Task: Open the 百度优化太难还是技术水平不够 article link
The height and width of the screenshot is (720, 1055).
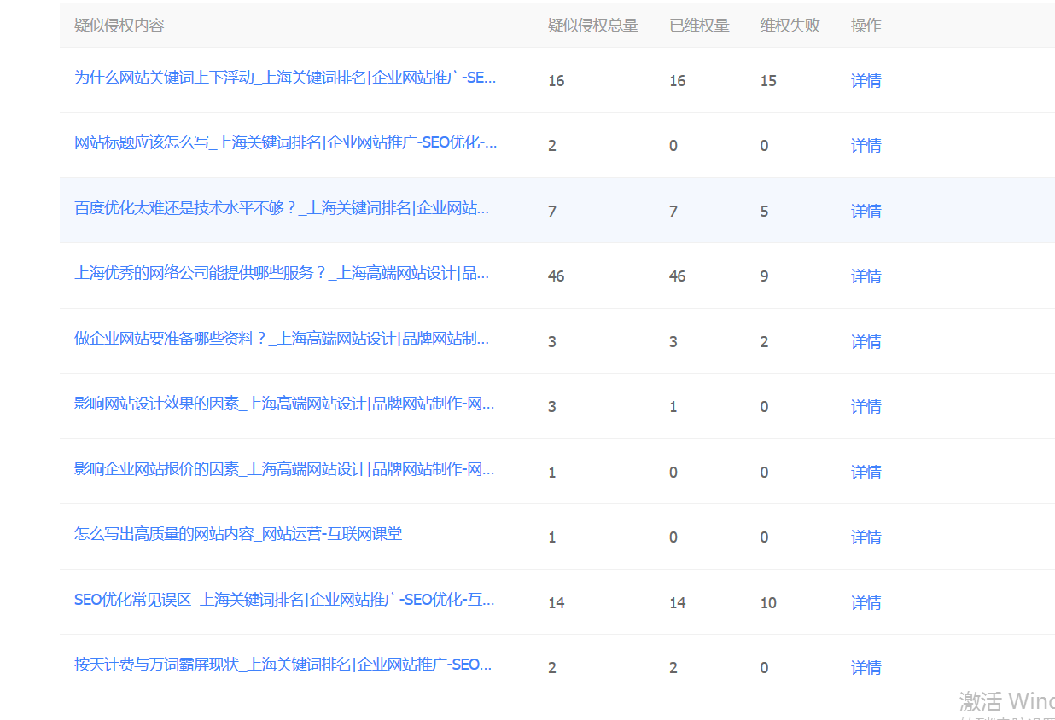Action: (x=282, y=209)
